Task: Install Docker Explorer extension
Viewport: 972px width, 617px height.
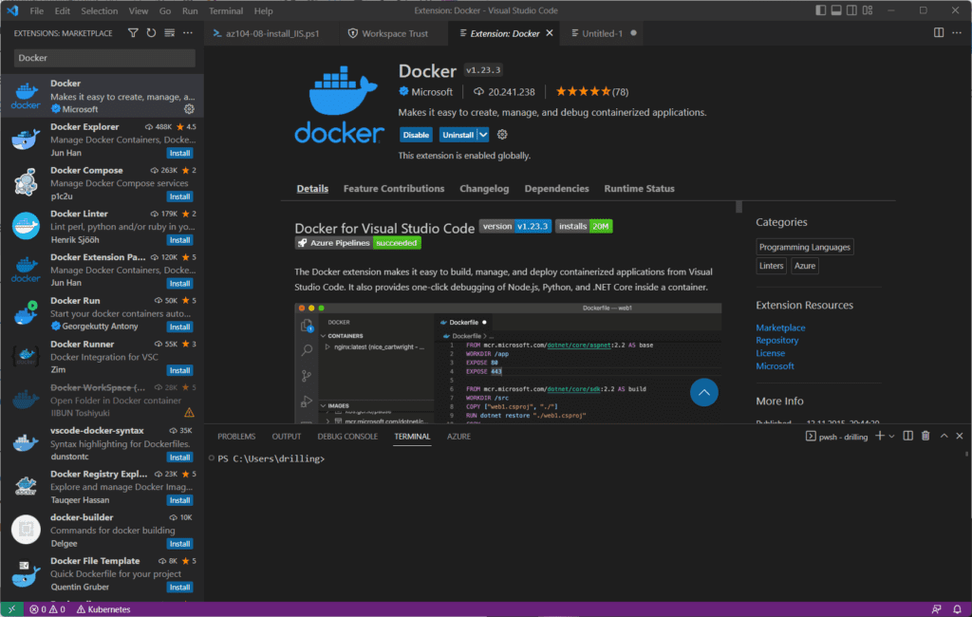Action: (x=179, y=153)
